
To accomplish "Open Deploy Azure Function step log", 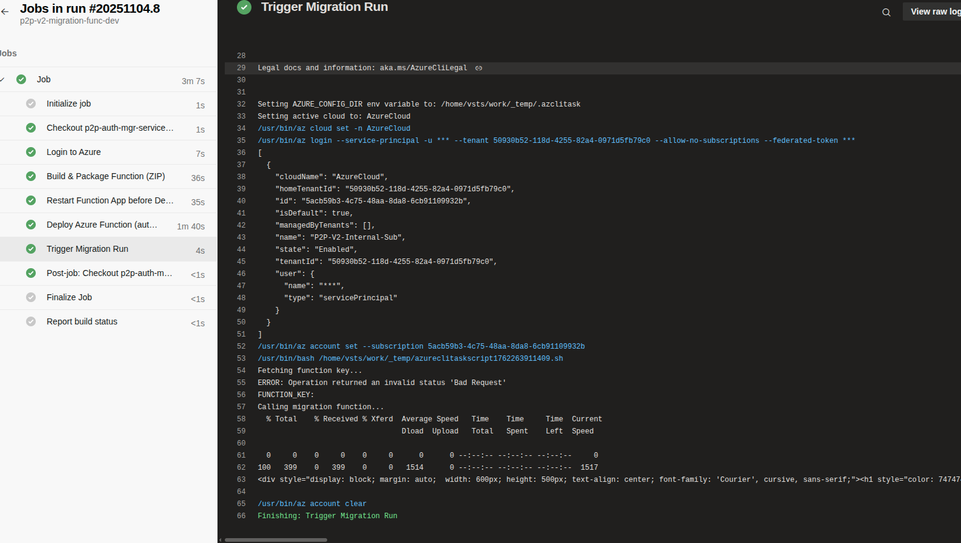I will coord(108,225).
